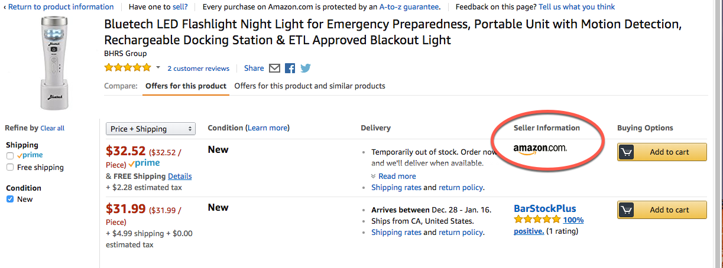Share product on Facebook icon
Screen dimensions: 723x268
(x=290, y=68)
